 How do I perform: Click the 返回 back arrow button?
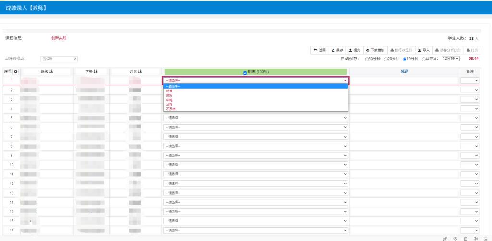click(320, 50)
